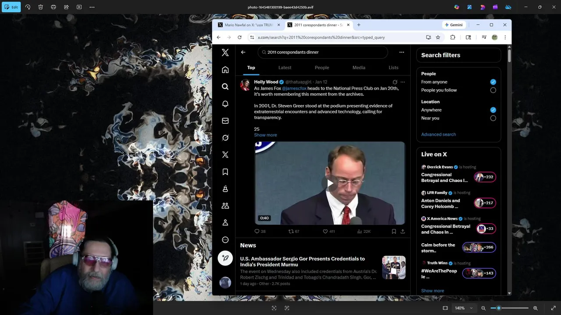
Task: View post analytics showing 22K views
Action: (x=364, y=231)
